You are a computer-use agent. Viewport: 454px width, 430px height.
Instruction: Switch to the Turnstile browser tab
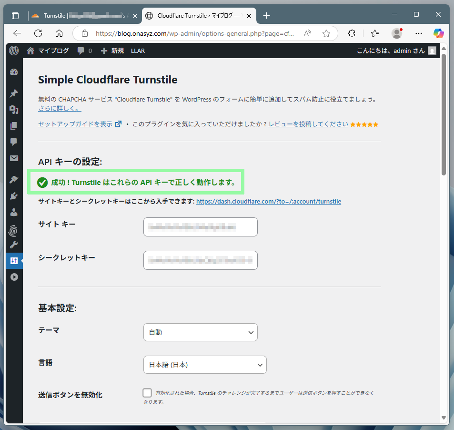(x=81, y=16)
